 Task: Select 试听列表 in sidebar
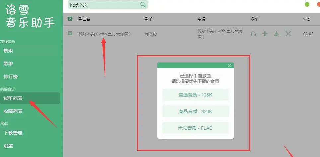pos(30,98)
